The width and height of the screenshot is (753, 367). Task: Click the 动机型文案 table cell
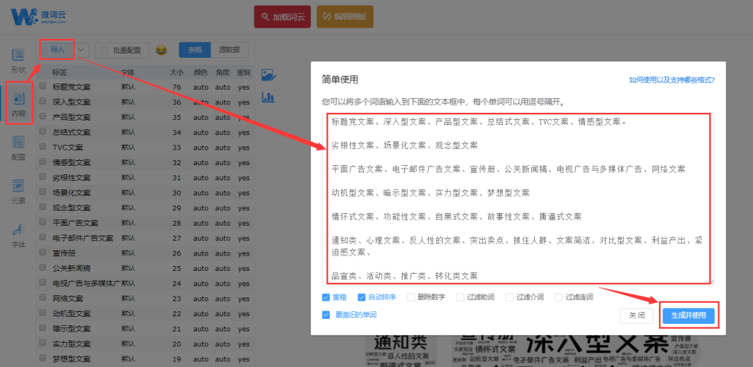(72, 314)
